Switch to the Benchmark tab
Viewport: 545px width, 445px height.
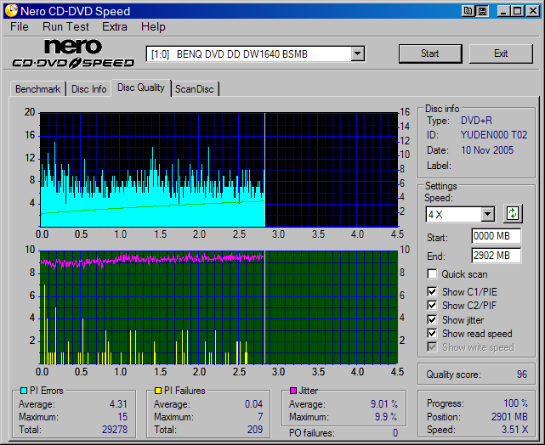coord(38,89)
